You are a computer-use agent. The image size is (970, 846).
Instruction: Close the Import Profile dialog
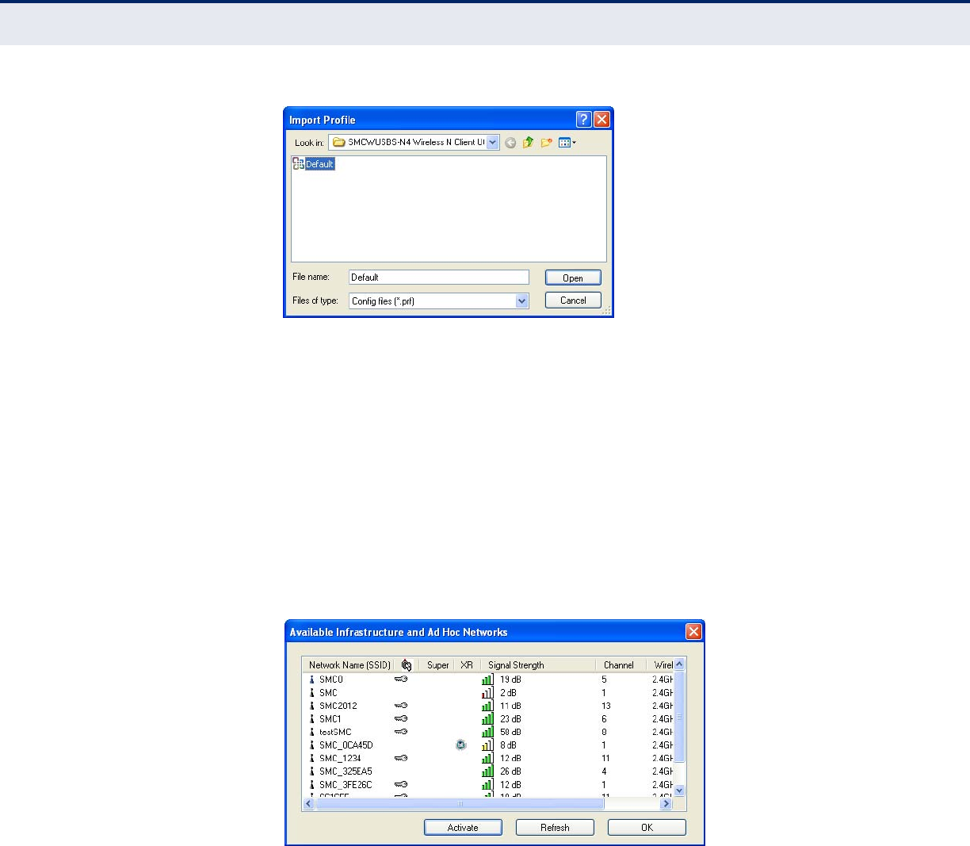pos(601,120)
